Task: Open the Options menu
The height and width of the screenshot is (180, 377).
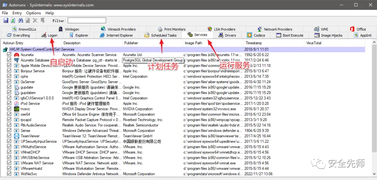Action: coord(34,13)
